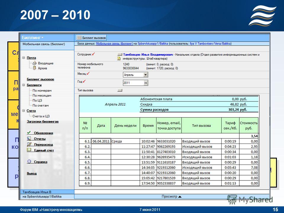This screenshot has width=284, height=213.
Task: Click the Справка help icon
Action: (x=29, y=162)
